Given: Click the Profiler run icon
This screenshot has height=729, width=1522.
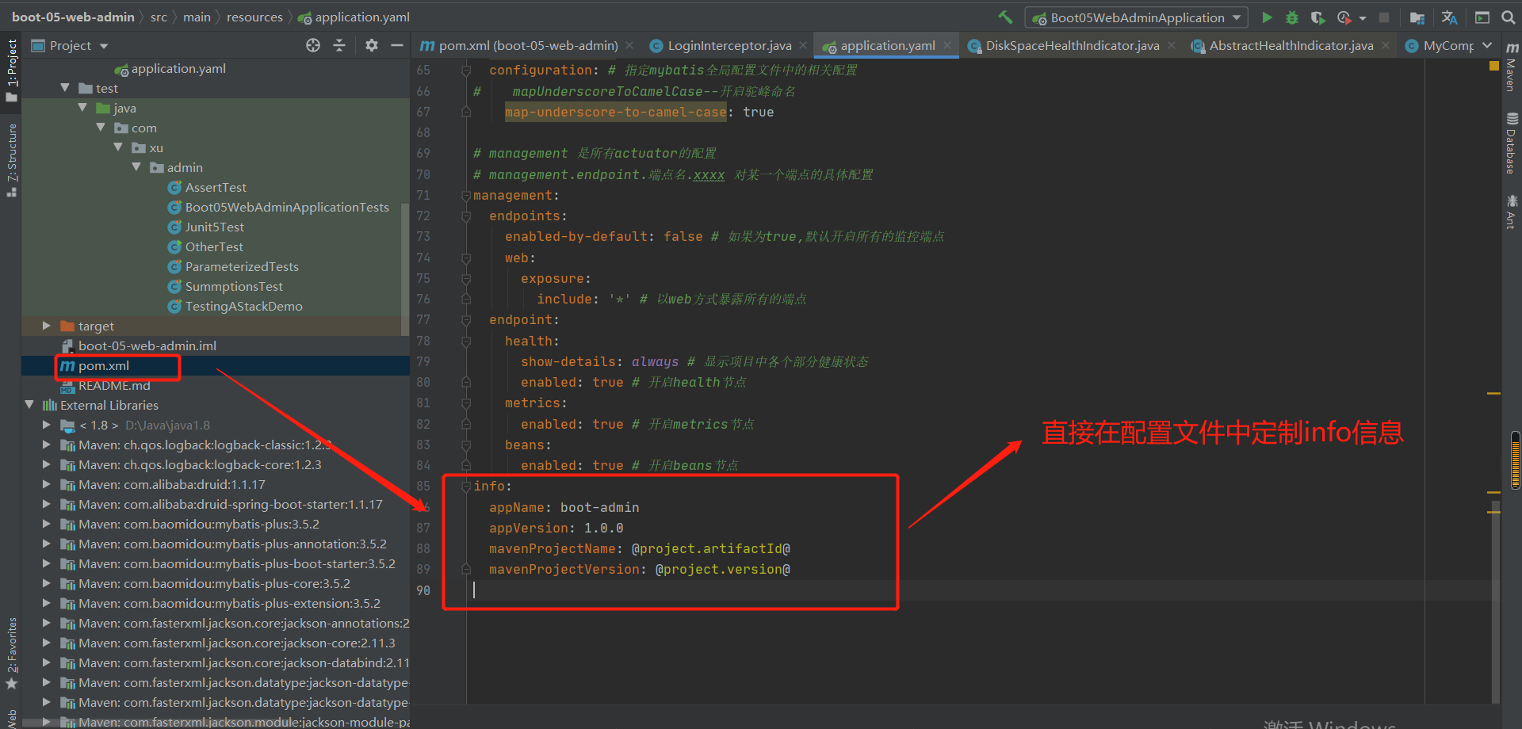Looking at the screenshot, I should coord(1344,17).
